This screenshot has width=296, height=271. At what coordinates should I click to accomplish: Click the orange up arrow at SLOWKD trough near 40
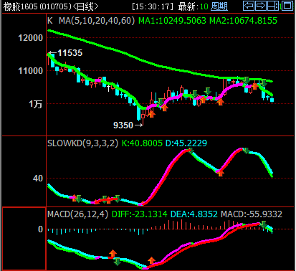click(220, 173)
